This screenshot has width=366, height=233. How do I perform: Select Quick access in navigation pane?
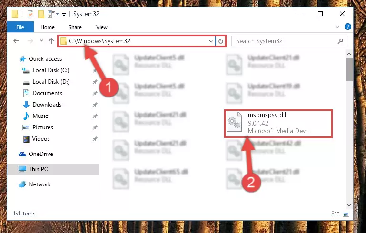pyautogui.click(x=45, y=59)
